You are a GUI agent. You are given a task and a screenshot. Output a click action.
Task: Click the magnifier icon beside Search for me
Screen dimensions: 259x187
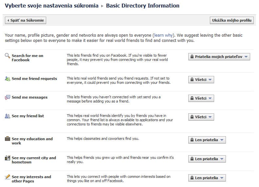(x=8, y=56)
